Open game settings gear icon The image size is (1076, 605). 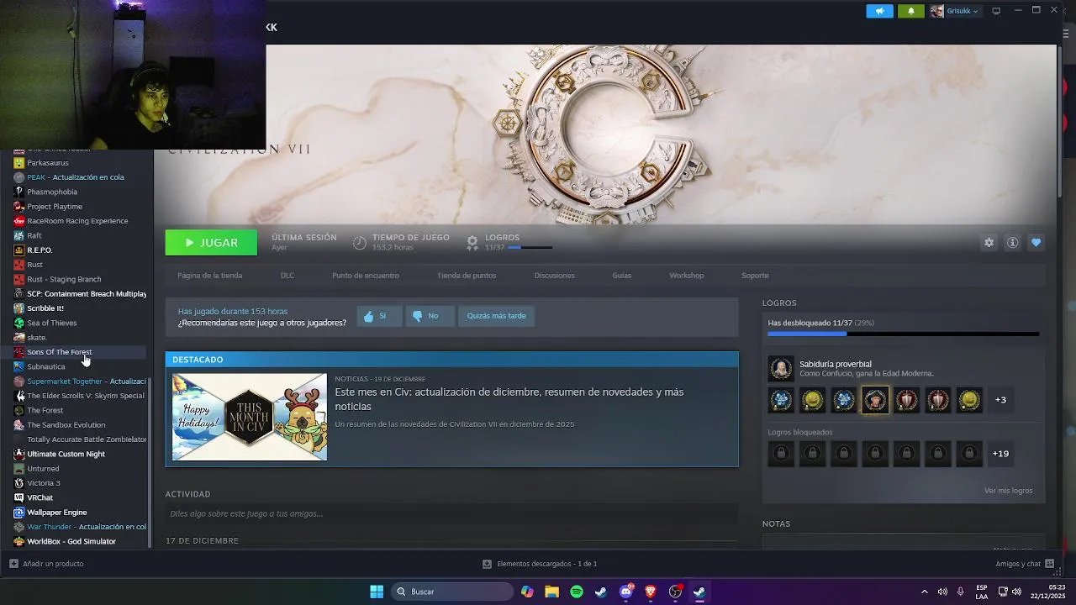click(x=989, y=242)
